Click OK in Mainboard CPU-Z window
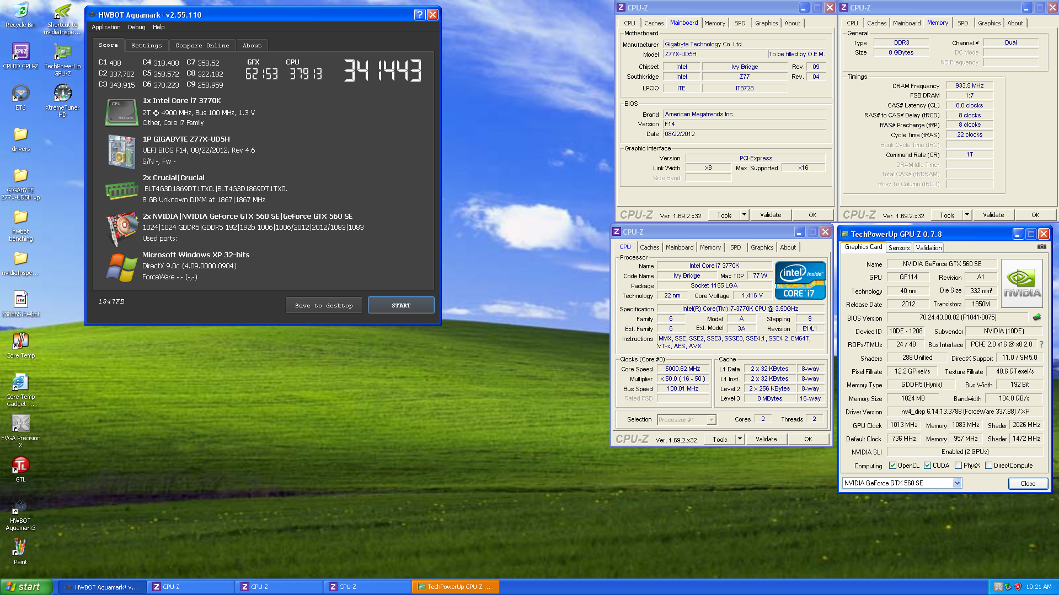Viewport: 1059px width, 595px height. pos(812,215)
